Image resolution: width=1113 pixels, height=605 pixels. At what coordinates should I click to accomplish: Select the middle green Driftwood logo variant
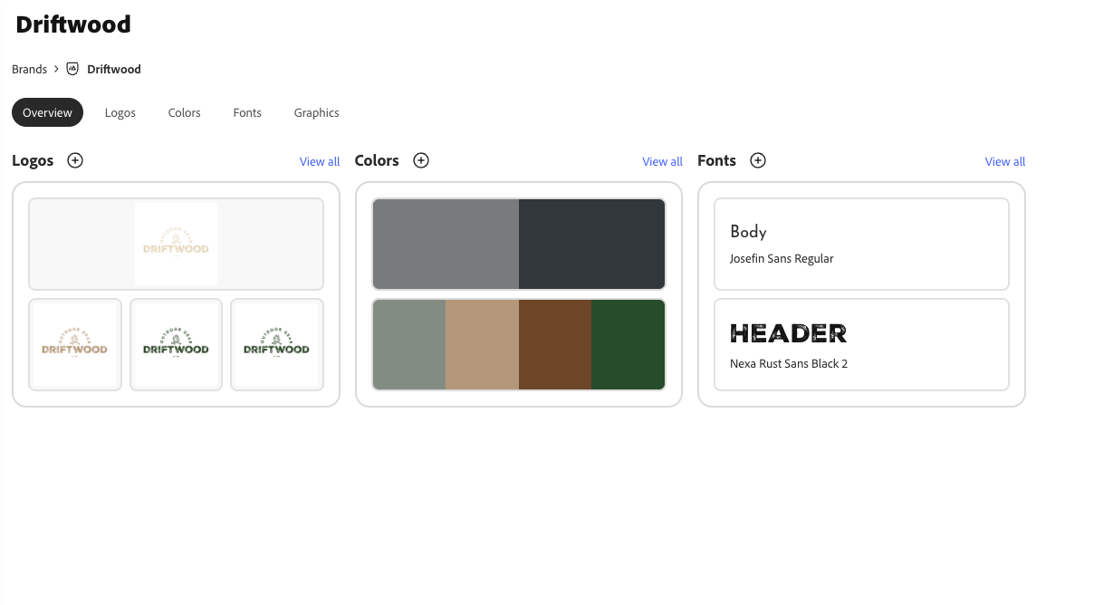tap(176, 344)
